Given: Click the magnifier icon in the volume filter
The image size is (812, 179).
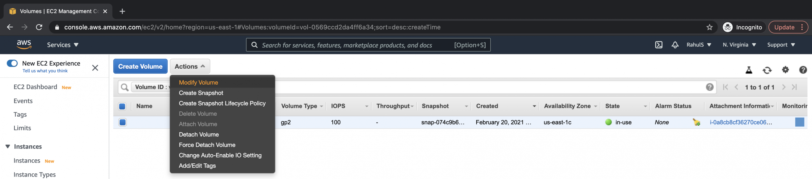Looking at the screenshot, I should click(125, 87).
